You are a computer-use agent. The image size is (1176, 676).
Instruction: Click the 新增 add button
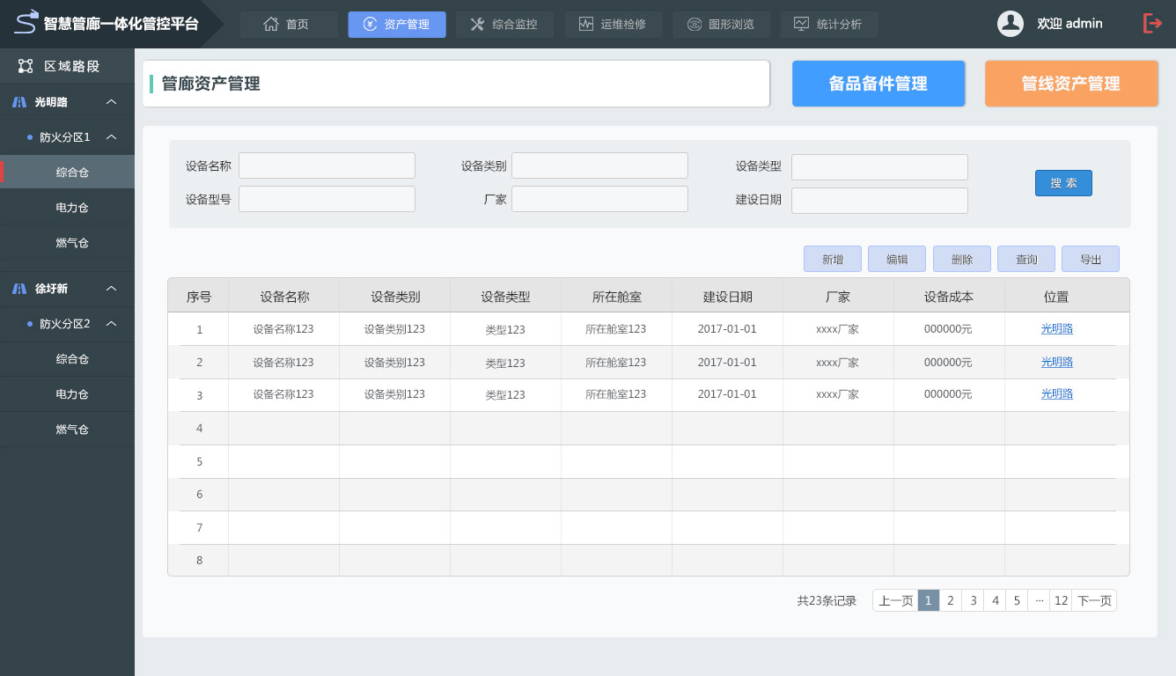click(832, 260)
